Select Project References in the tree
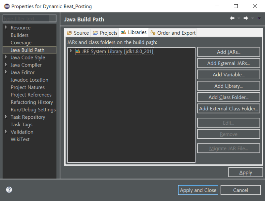This screenshot has height=201, width=265. click(x=31, y=95)
